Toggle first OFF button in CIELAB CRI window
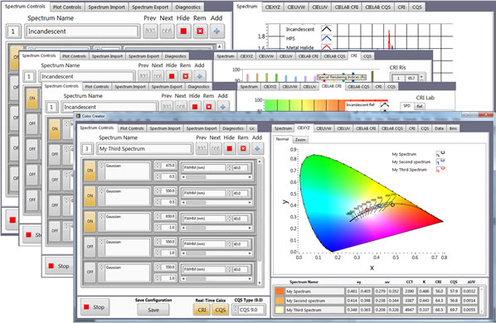The image size is (496, 323). pos(55,154)
